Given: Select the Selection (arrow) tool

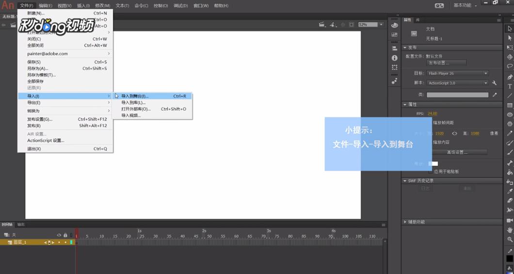Looking at the screenshot, I should coord(510,29).
